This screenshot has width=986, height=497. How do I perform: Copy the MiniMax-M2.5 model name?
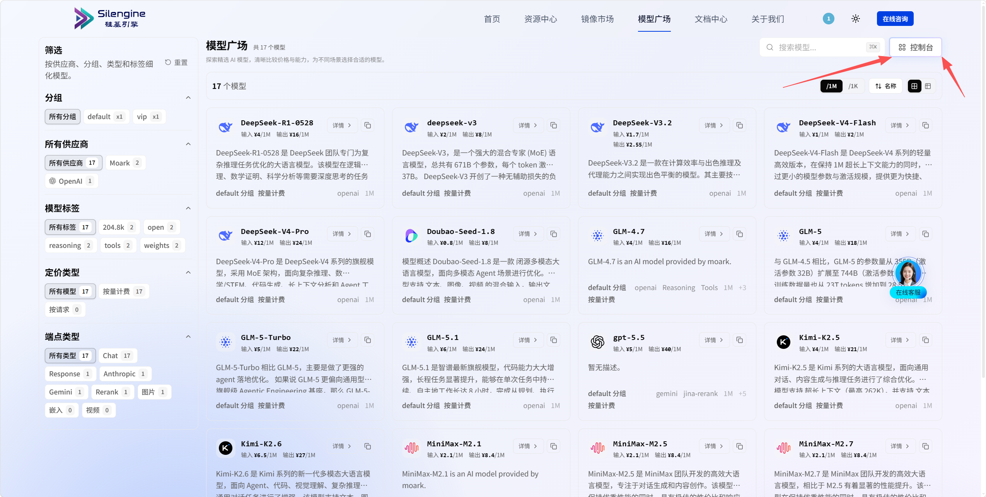(x=740, y=446)
